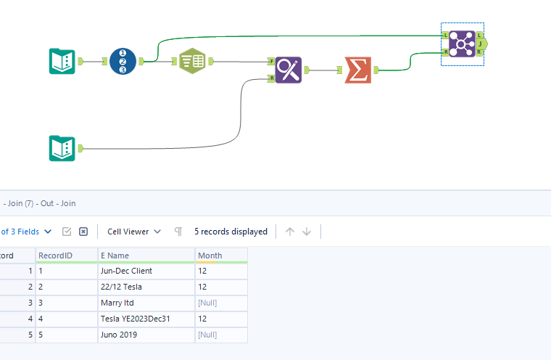Click the save-checkmark icon in results toolbar
Image resolution: width=551 pixels, height=360 pixels.
(x=67, y=232)
